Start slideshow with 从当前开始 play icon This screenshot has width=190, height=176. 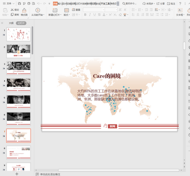coord(38,10)
